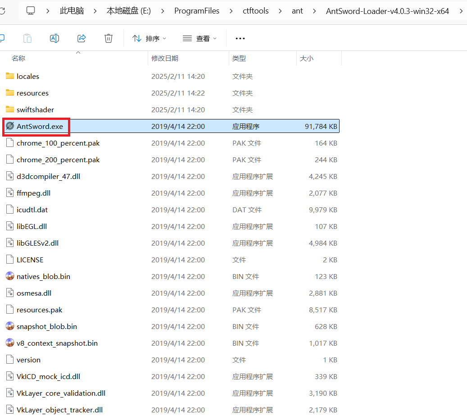Select the file name locales
The image size is (467, 416).
pos(28,76)
